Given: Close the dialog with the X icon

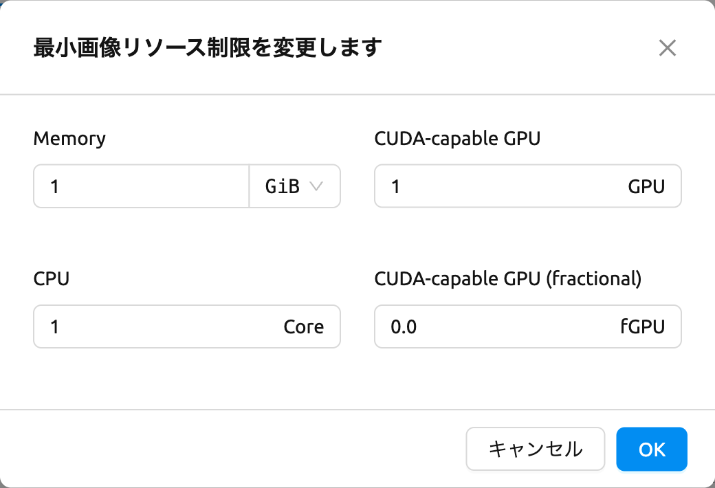Looking at the screenshot, I should (x=667, y=47).
